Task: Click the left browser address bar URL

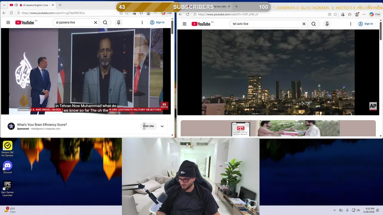Action: (x=53, y=13)
